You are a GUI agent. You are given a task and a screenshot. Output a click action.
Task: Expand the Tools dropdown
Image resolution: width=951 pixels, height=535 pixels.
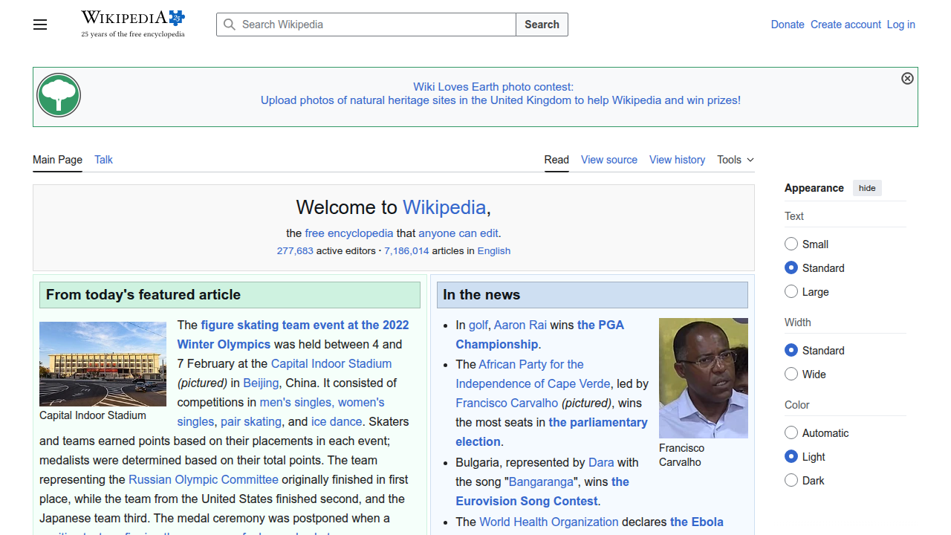click(736, 160)
